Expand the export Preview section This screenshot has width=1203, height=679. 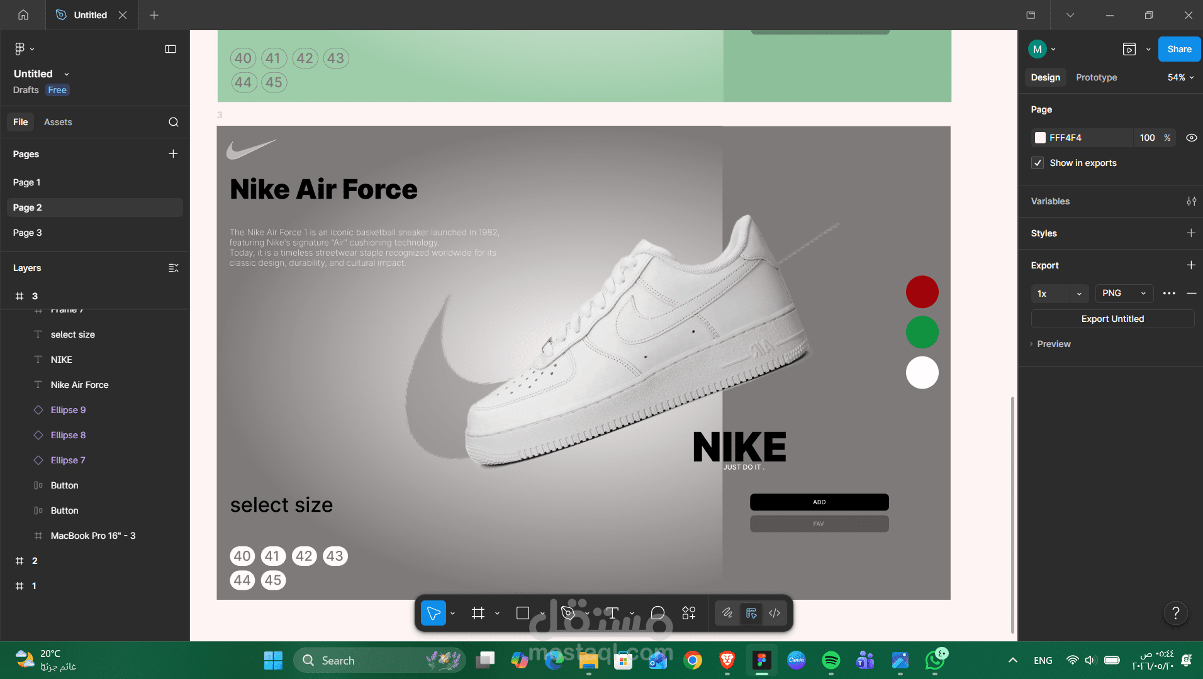pyautogui.click(x=1050, y=344)
